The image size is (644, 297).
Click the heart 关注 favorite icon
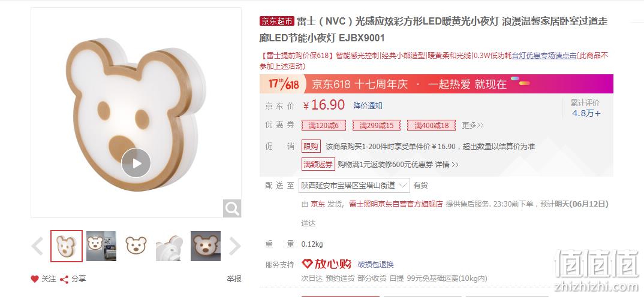[x=35, y=279]
